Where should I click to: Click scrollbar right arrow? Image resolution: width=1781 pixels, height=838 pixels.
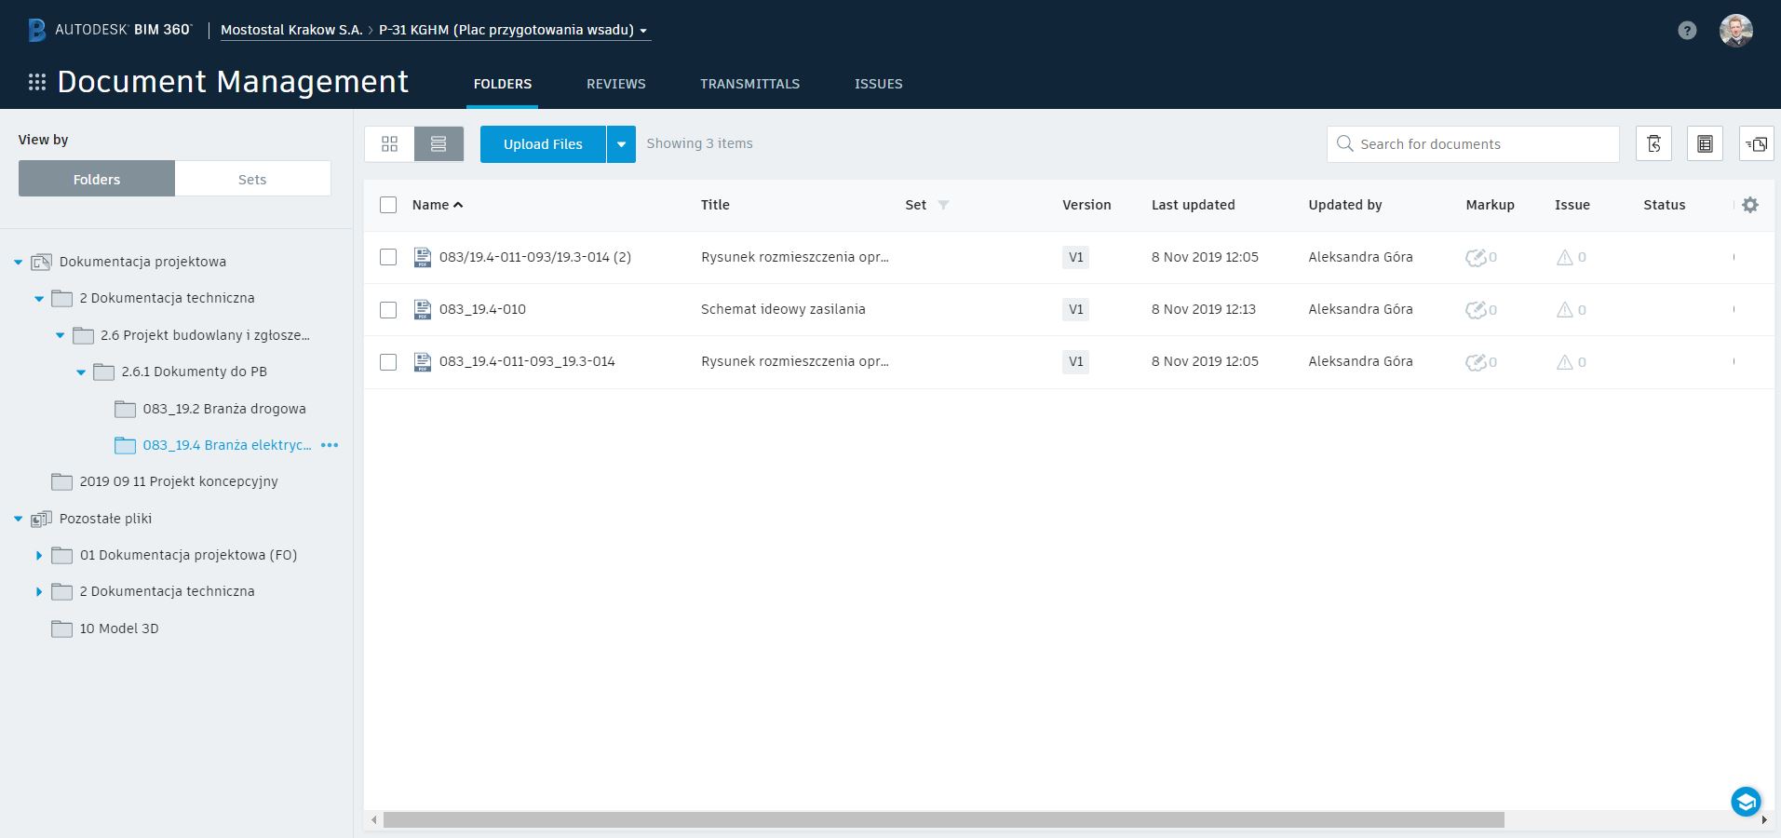(1764, 820)
